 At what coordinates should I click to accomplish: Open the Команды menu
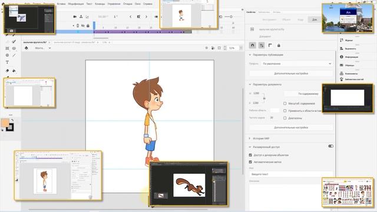tap(100, 4)
